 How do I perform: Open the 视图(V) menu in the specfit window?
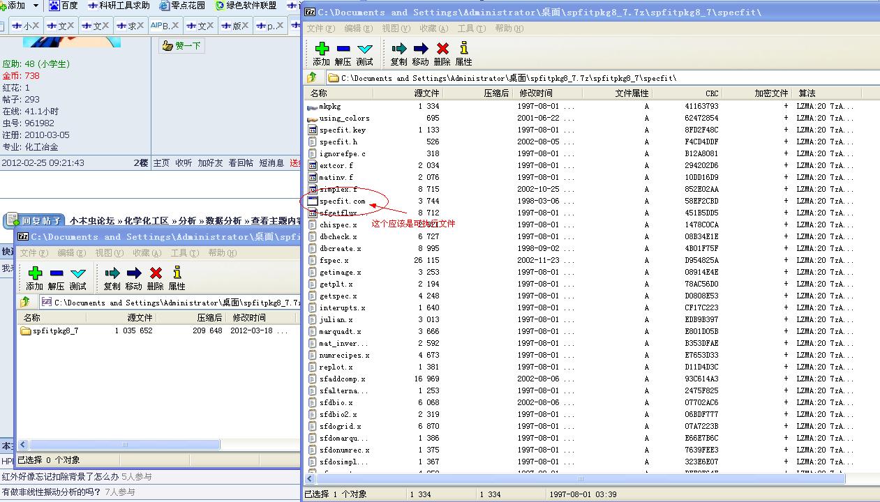point(396,29)
